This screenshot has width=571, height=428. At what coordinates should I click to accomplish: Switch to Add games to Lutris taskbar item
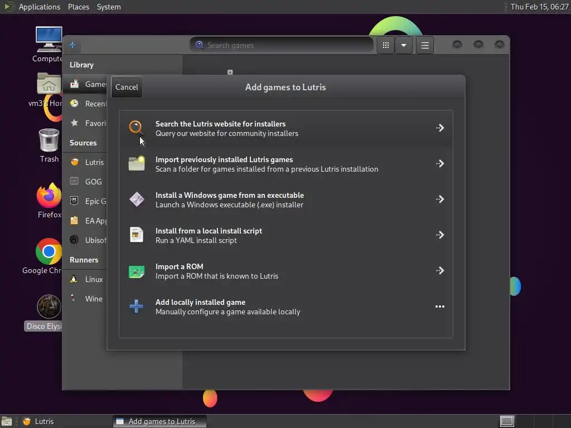tap(159, 421)
